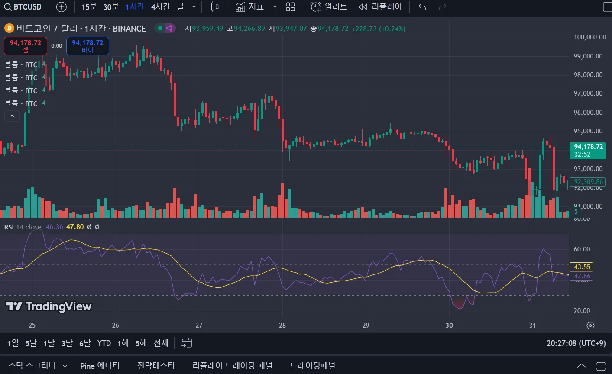Click the 30 date marker on time axis

pos(449,326)
